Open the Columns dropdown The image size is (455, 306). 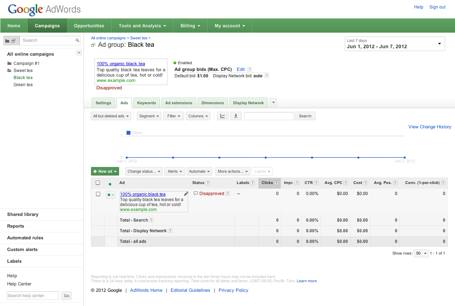coord(198,116)
